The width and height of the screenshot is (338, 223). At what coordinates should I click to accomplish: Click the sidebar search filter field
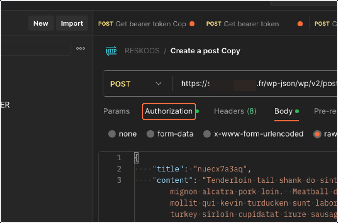35,48
